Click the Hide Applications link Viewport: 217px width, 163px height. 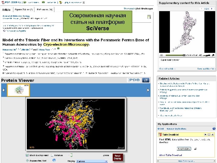point(186,161)
